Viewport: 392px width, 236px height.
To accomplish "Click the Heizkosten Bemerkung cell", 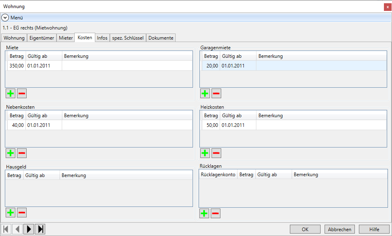I will click(321, 125).
